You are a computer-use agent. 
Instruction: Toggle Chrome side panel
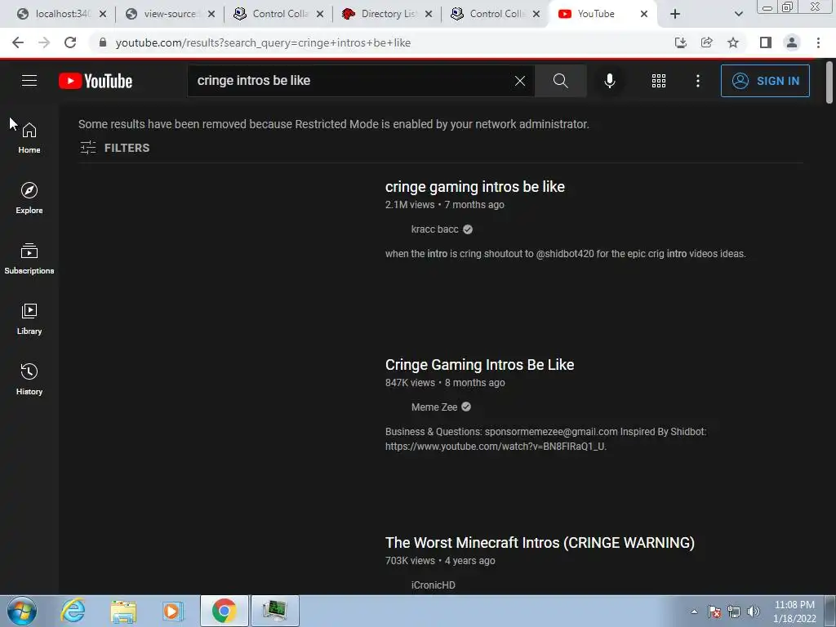click(766, 42)
